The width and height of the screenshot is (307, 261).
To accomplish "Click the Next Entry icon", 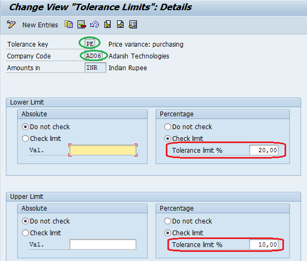I will (120, 25).
